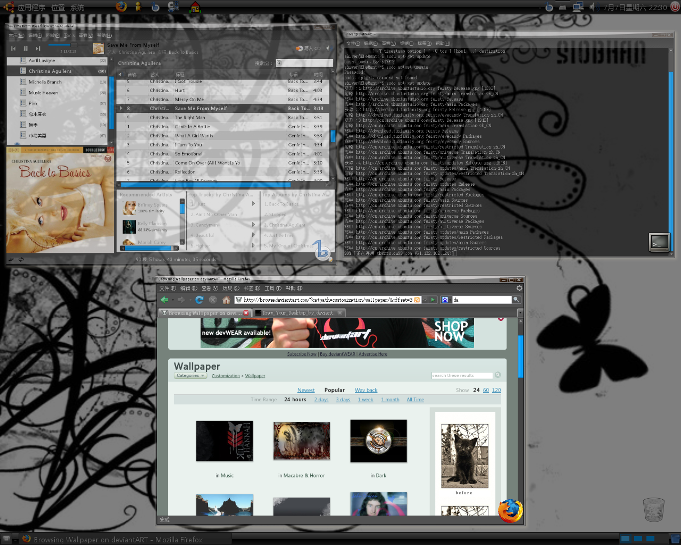Toggle repeat icon in Banshee status bar
The image size is (681, 545).
[21, 259]
